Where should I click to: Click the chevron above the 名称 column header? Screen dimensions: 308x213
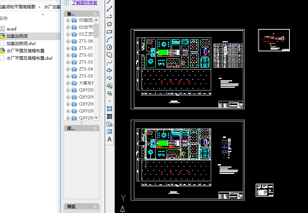(x=43, y=15)
